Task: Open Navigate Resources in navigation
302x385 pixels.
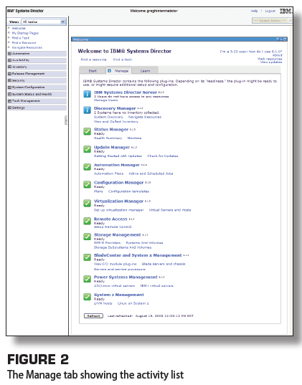Action: pos(27,47)
